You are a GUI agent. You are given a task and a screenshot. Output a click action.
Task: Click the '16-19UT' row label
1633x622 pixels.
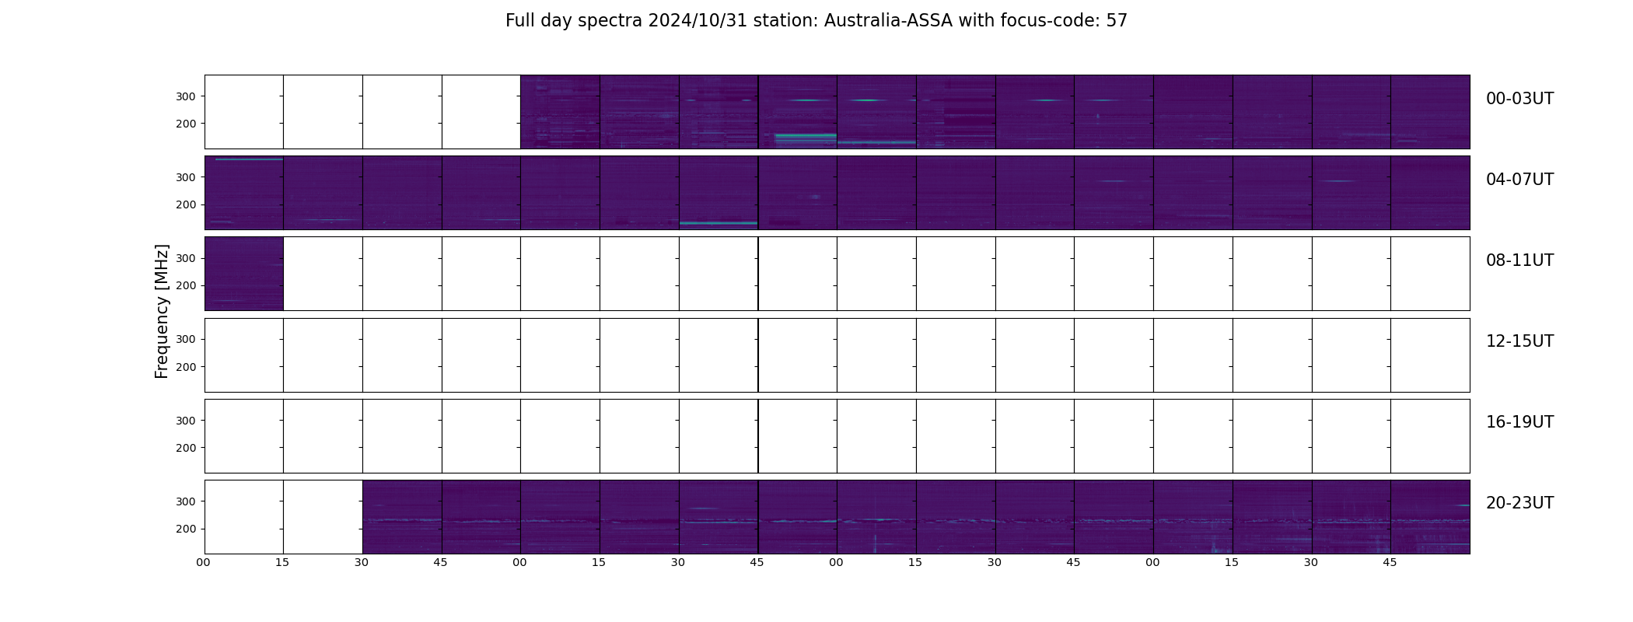1519,422
